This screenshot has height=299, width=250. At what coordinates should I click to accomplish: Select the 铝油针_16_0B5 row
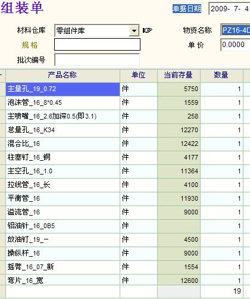pos(124,226)
